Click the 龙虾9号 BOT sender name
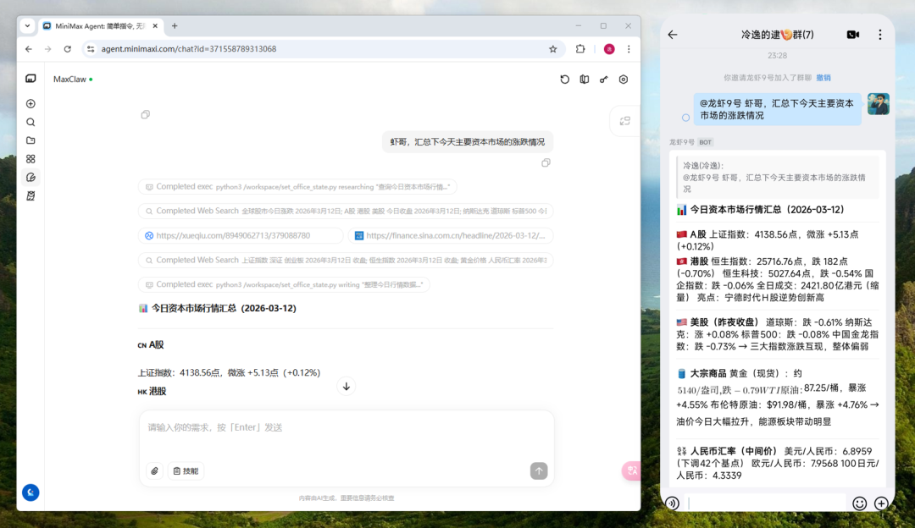The width and height of the screenshot is (915, 528). [x=691, y=142]
